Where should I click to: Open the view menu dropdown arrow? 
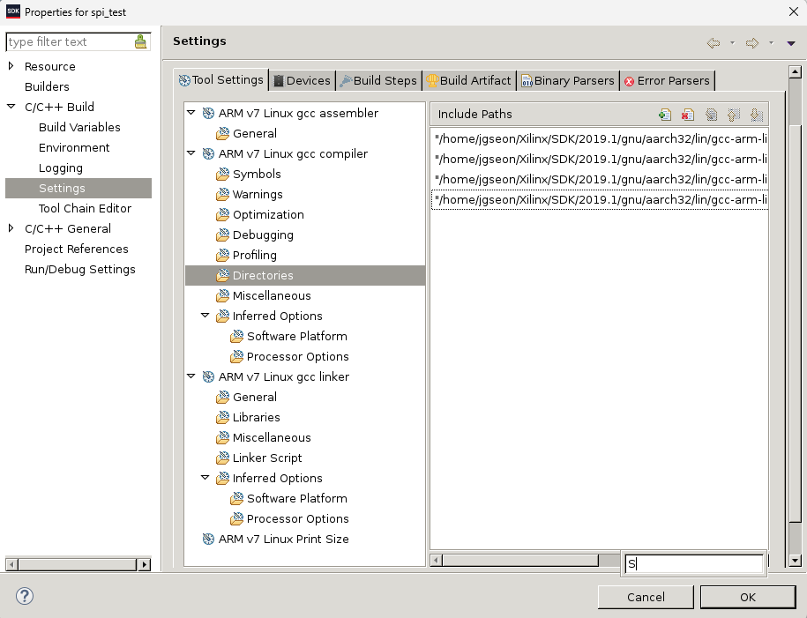(x=791, y=41)
